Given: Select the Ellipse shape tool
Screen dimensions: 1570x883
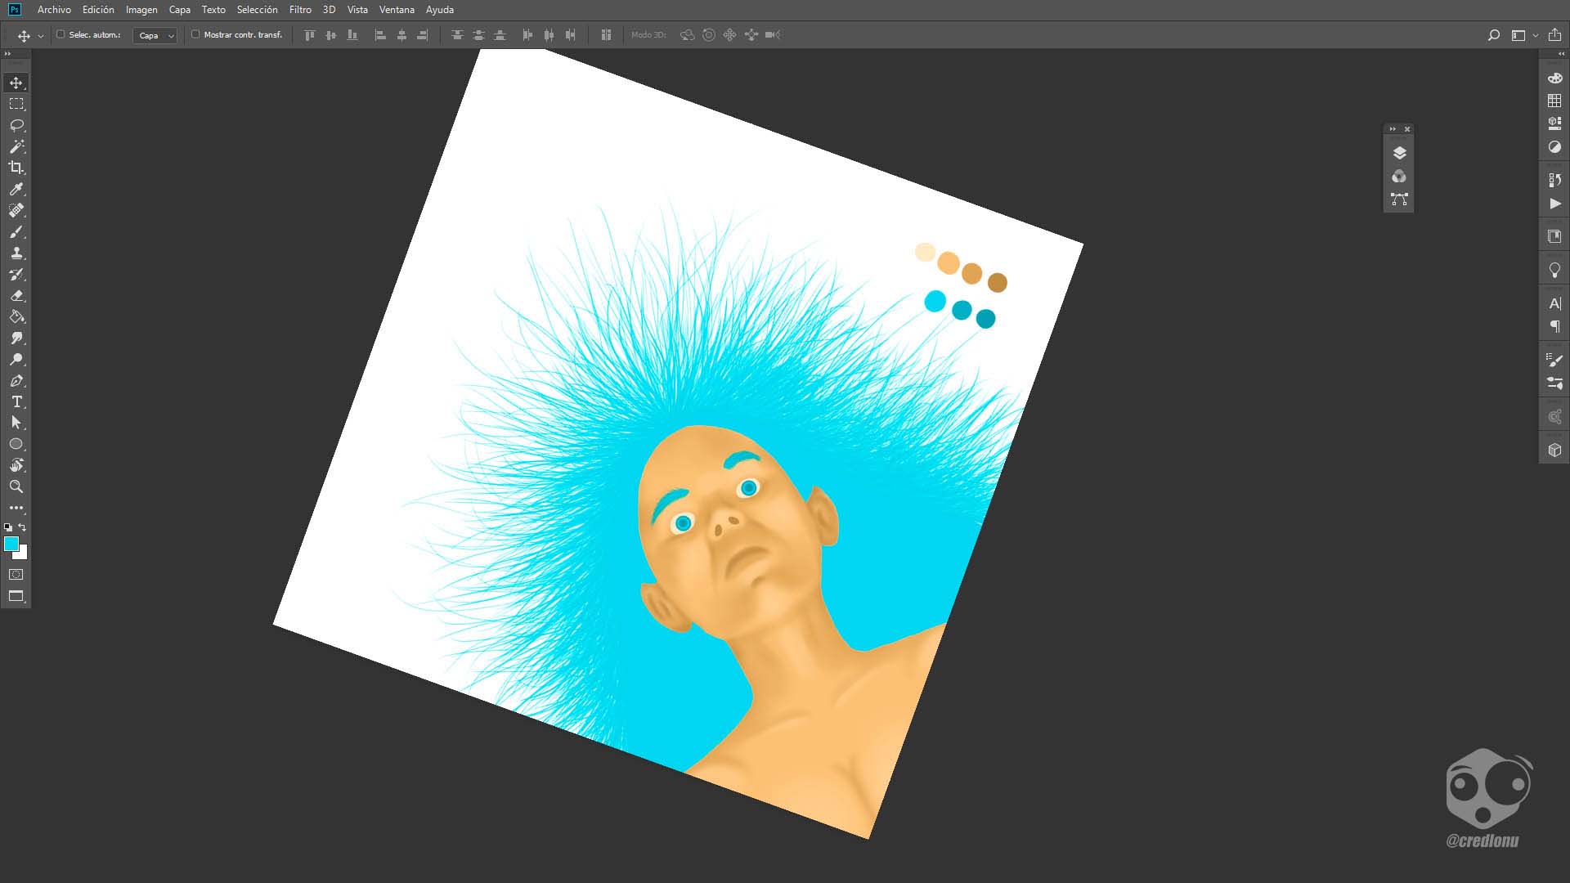Looking at the screenshot, I should tap(16, 444).
